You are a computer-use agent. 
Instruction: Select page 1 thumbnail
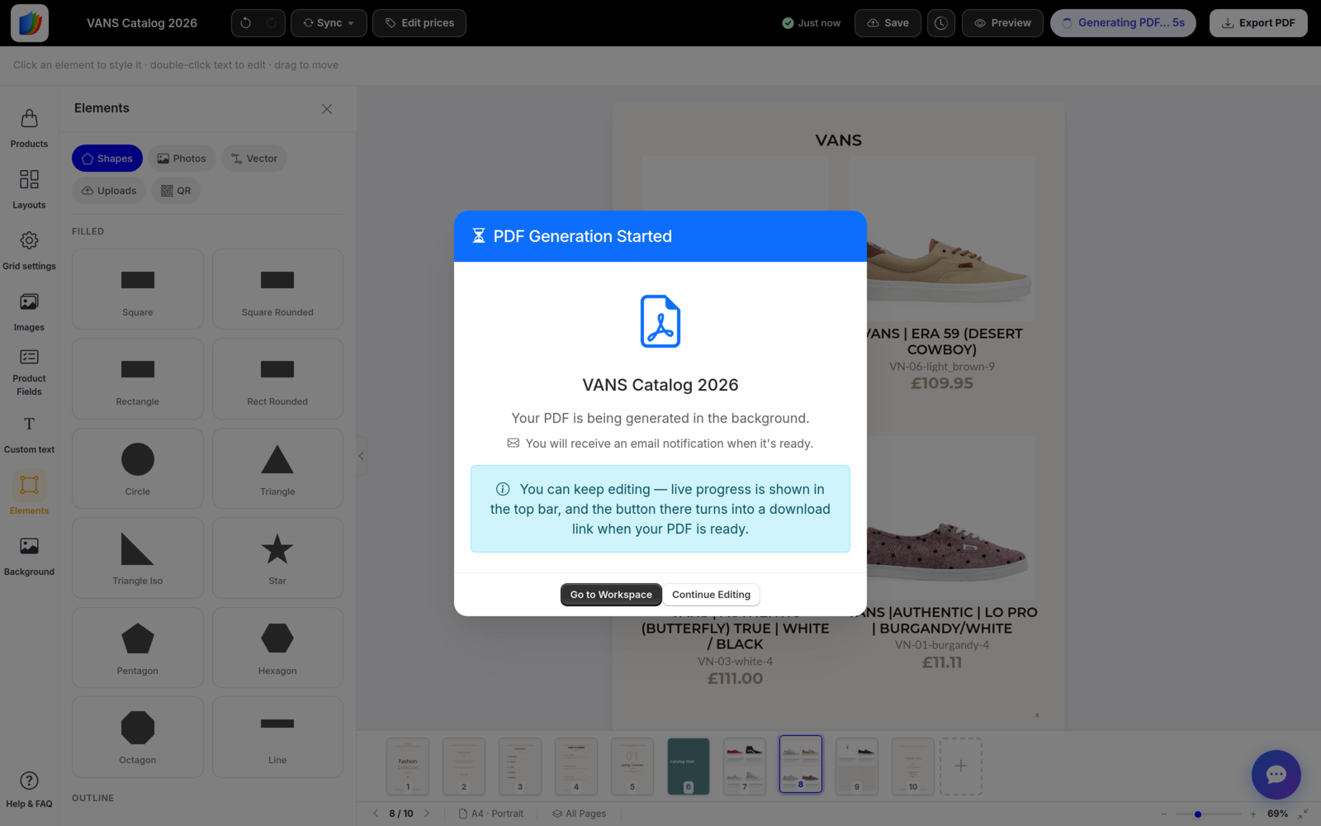point(408,766)
